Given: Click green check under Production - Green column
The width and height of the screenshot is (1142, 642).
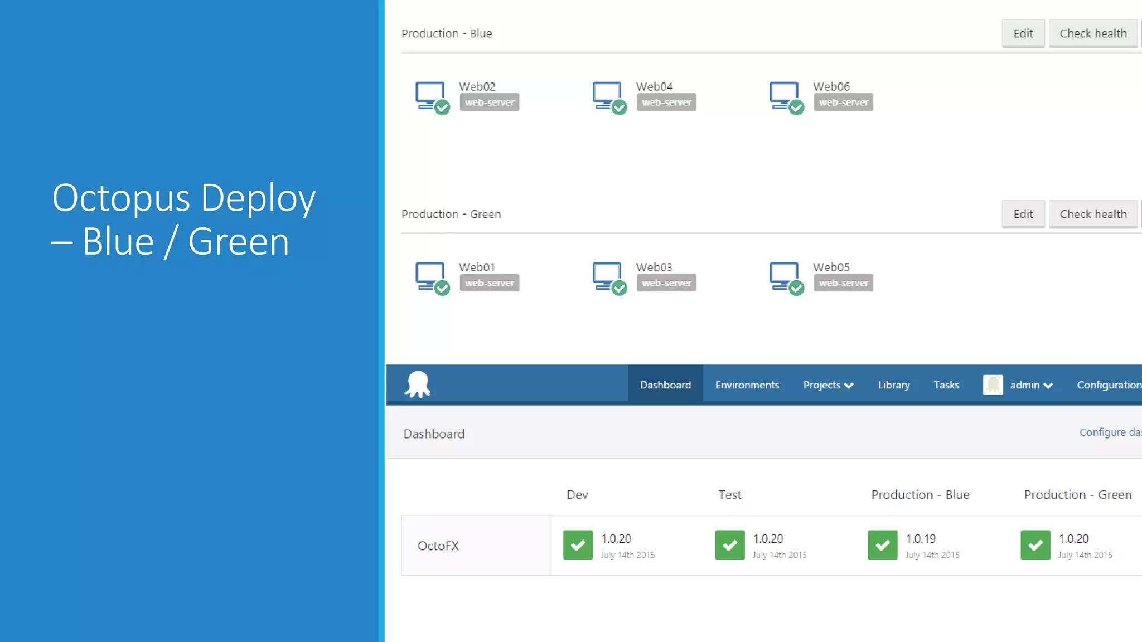Looking at the screenshot, I should click(x=1035, y=545).
